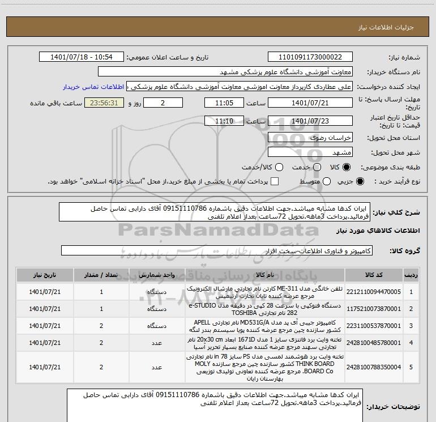The height and width of the screenshot is (422, 436).
Task: Click the unit cell عدد in row 4
Action: coord(157,343)
